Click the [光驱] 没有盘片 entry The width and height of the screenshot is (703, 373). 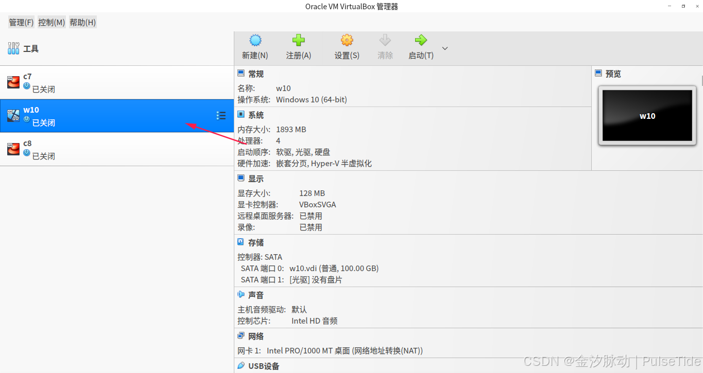point(316,279)
